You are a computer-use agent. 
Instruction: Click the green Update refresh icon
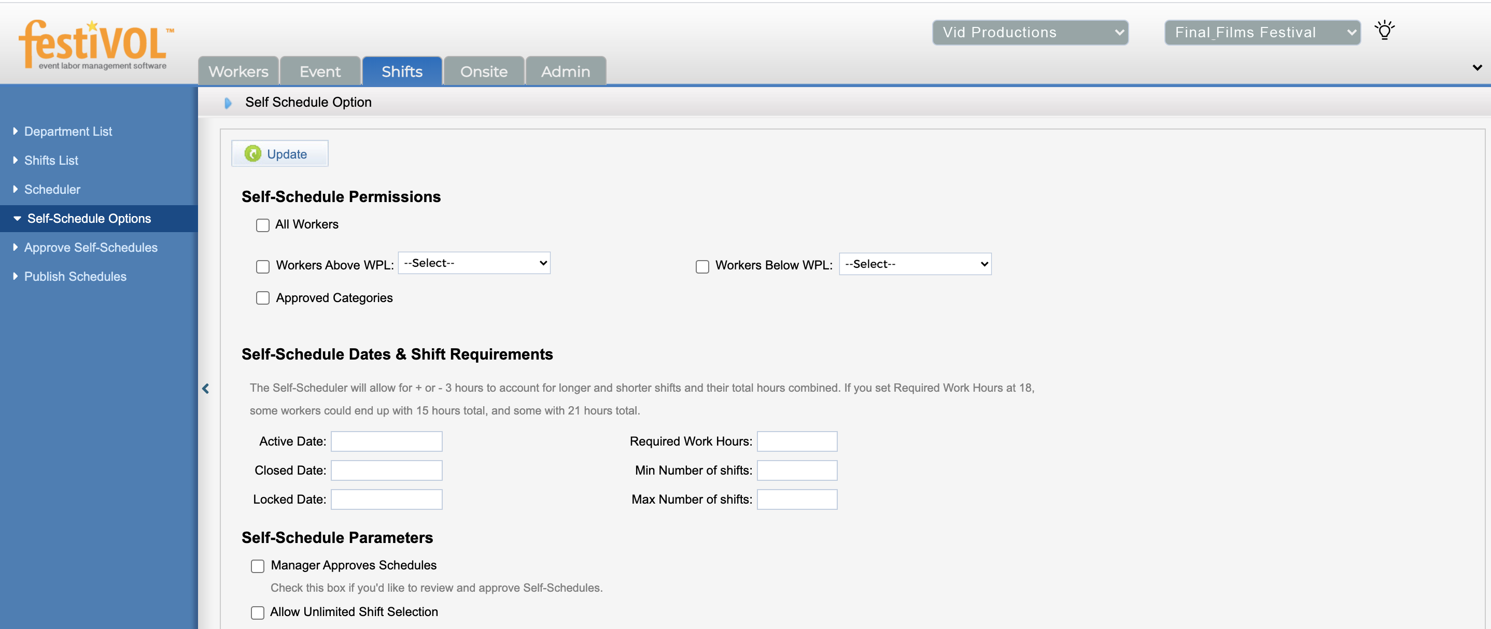tap(252, 154)
